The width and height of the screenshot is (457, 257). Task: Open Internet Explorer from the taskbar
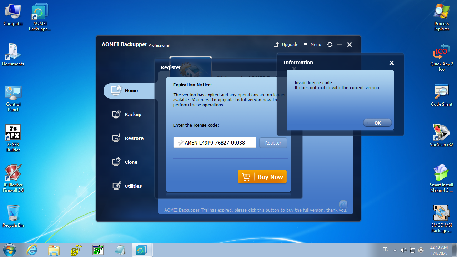coord(32,250)
